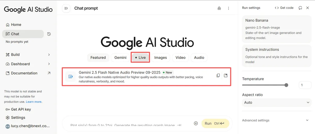Click the incognito temporary chat icon
This screenshot has height=134, width=315.
[219, 8]
